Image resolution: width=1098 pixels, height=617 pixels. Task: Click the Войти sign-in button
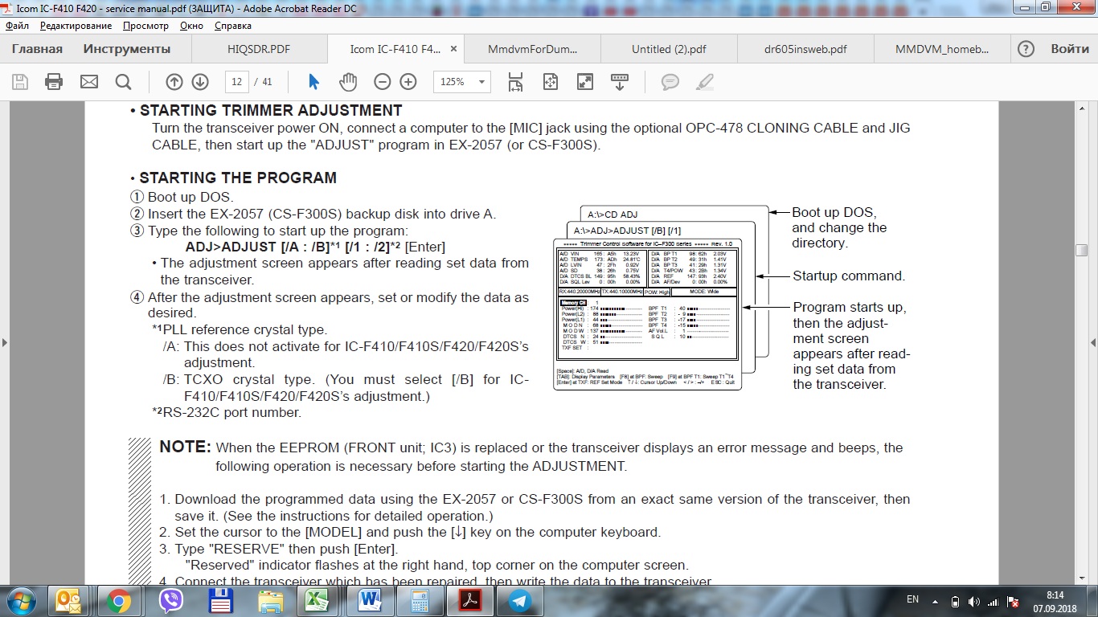click(1070, 49)
